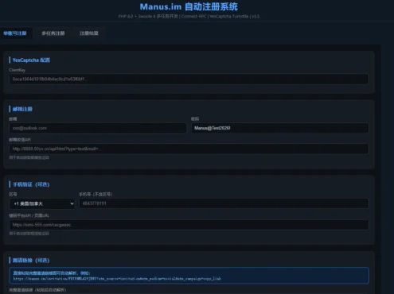Click the 手机验证 (可选) section heading
The height and width of the screenshot is (294, 394).
(31, 184)
